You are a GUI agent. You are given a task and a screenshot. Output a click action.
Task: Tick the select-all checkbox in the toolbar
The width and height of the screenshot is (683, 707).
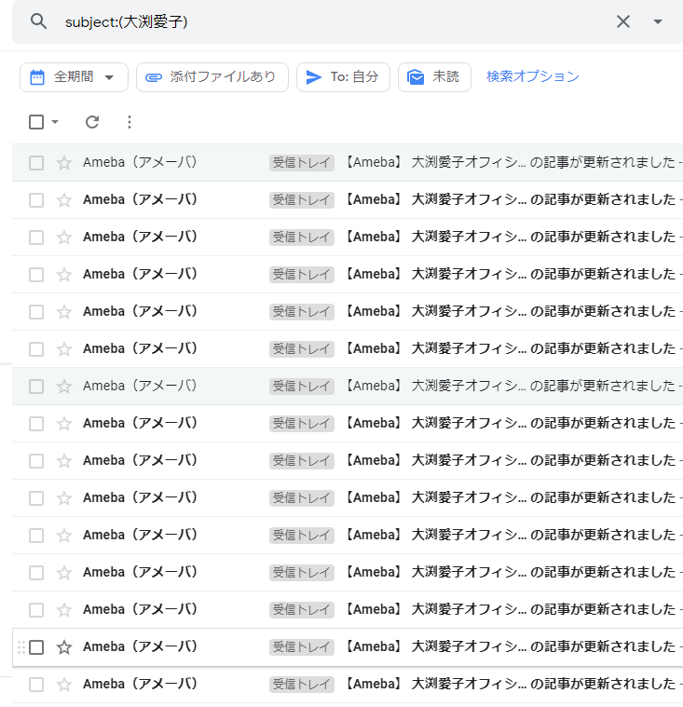(x=36, y=122)
